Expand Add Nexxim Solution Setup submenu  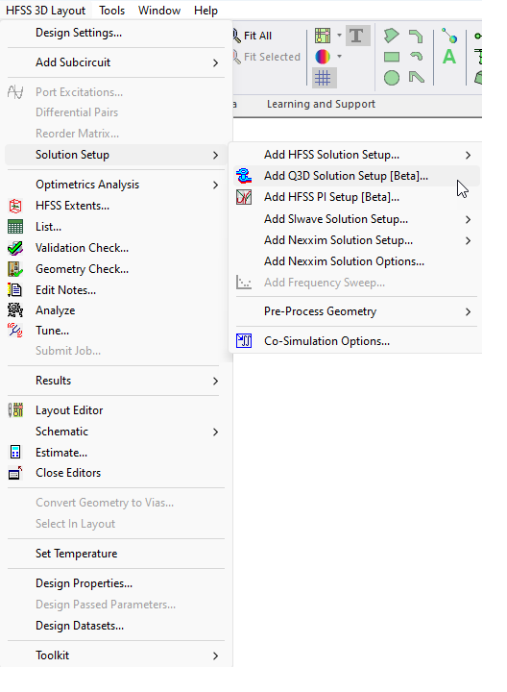pyautogui.click(x=356, y=240)
